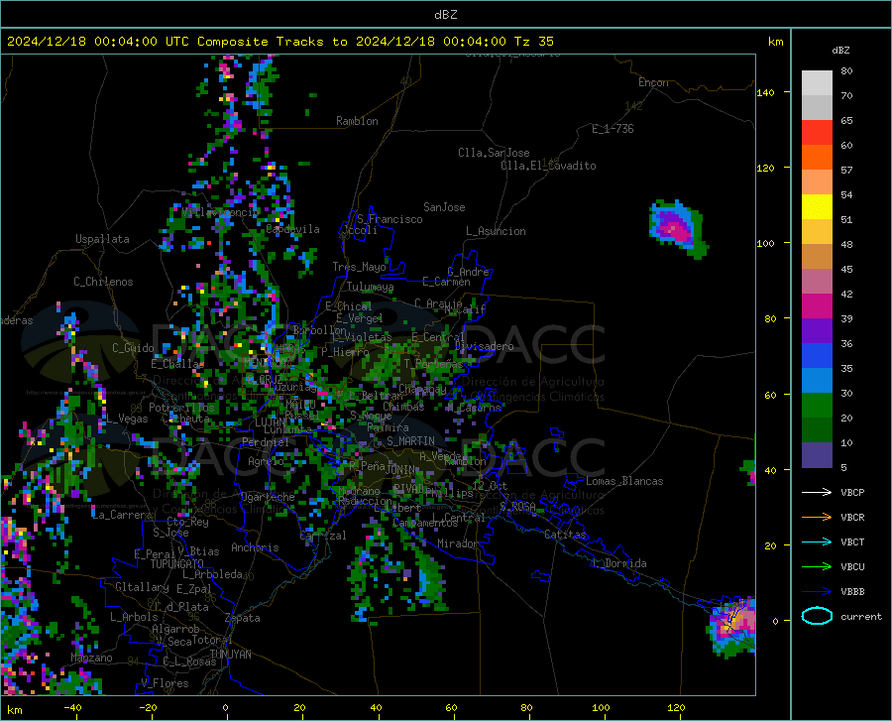Viewport: 892px width, 721px height.
Task: Click the 'Ugarteche' map label
Action: click(268, 497)
